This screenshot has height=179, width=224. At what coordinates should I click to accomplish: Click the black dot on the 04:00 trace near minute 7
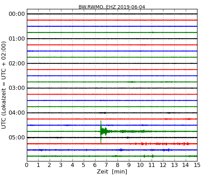(x=105, y=113)
